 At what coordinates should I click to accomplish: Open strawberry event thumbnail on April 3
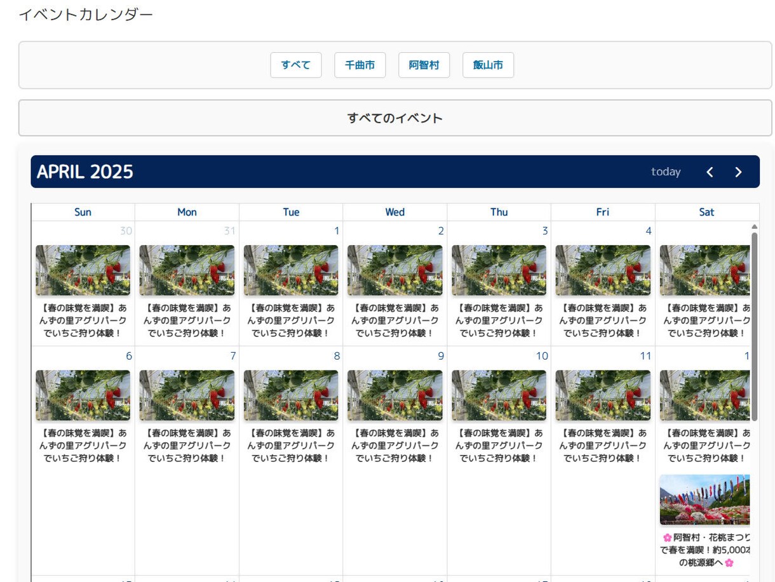499,270
